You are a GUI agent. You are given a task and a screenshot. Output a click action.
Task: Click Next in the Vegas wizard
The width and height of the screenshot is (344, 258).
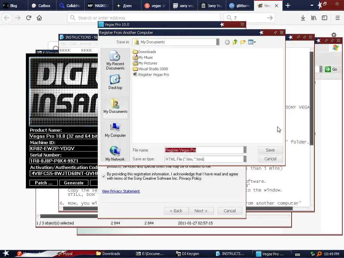tap(201, 211)
